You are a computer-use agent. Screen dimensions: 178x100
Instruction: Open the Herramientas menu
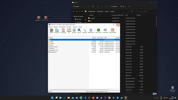[62, 27]
